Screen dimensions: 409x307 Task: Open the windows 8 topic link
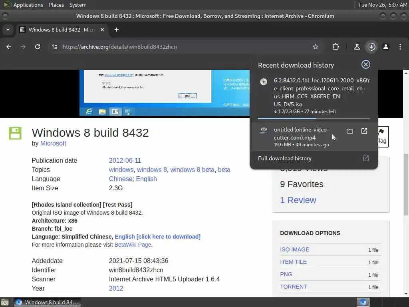click(152, 169)
